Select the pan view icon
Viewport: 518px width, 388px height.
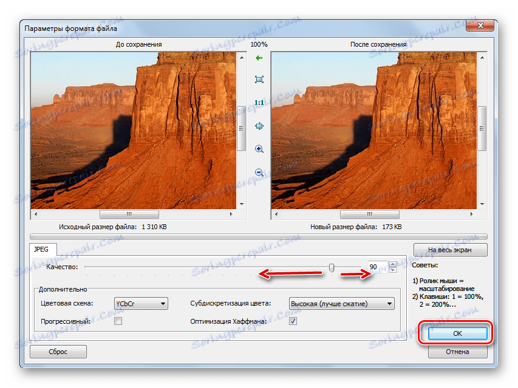point(259,125)
